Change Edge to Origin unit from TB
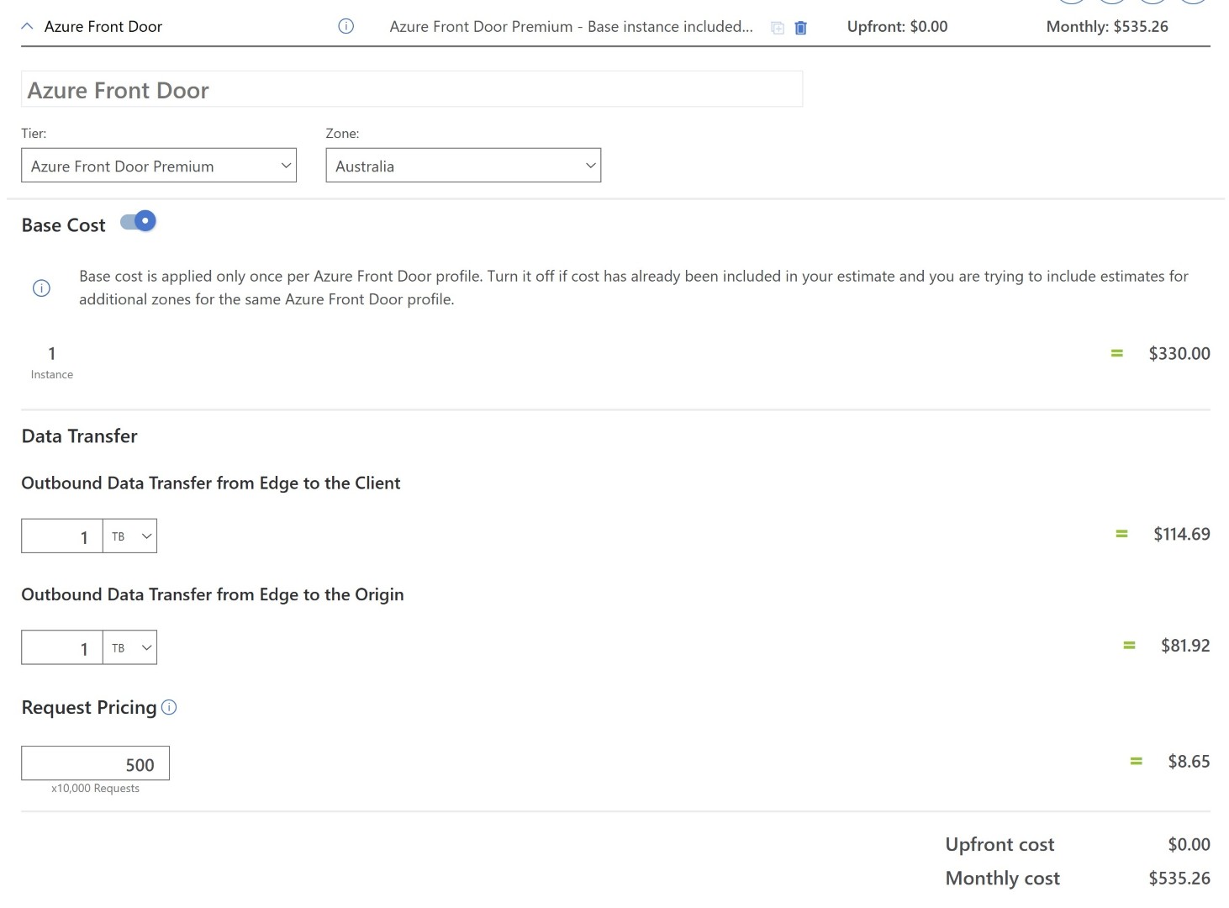The width and height of the screenshot is (1229, 908). tap(130, 648)
